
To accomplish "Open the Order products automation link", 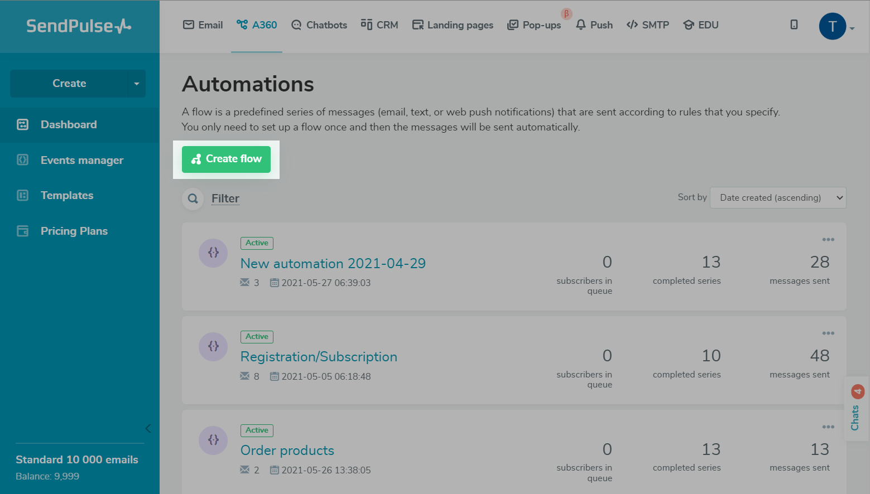I will point(287,451).
